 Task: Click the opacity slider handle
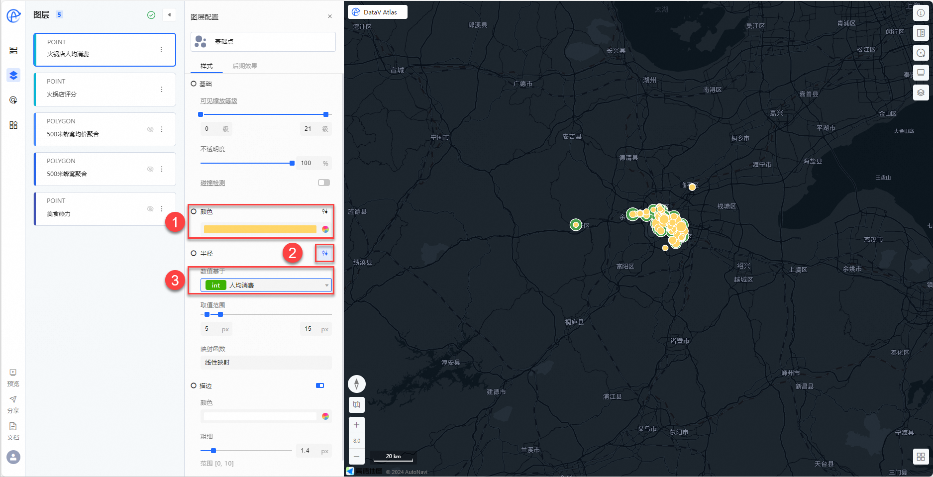tap(292, 163)
